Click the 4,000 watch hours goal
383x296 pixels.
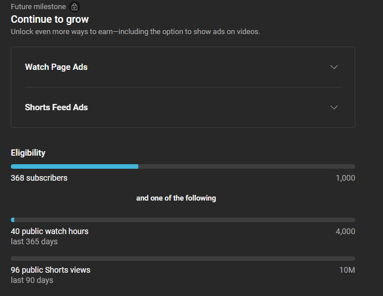[x=345, y=231]
